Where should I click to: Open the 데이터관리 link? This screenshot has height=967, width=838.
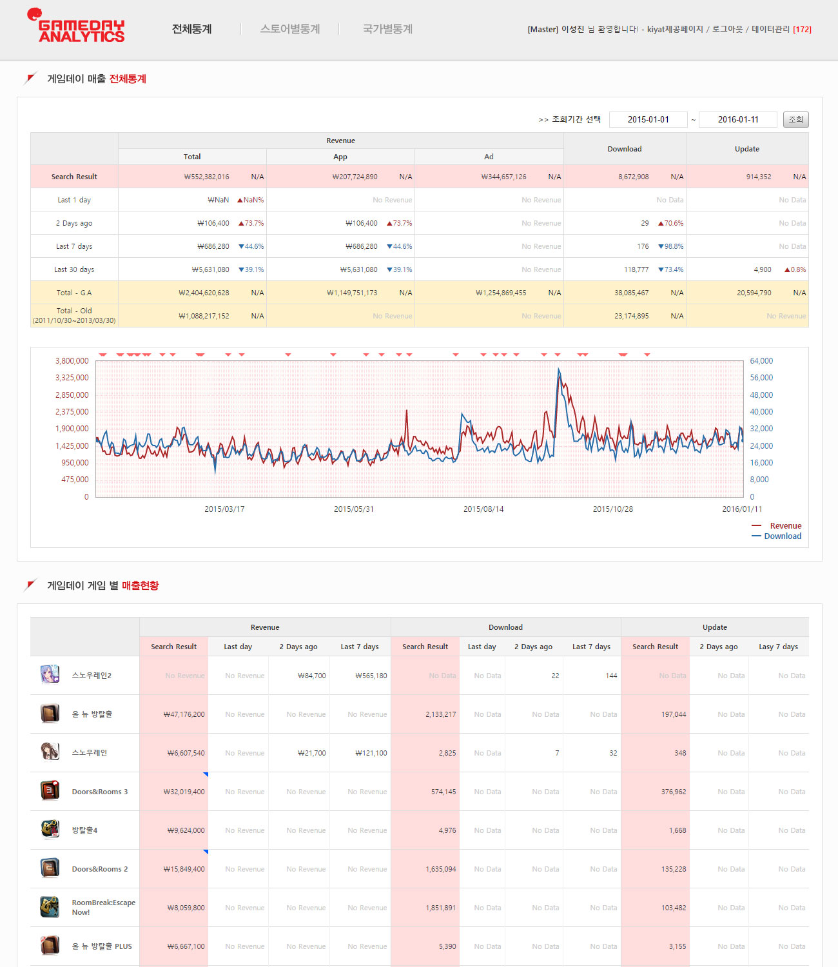click(771, 29)
